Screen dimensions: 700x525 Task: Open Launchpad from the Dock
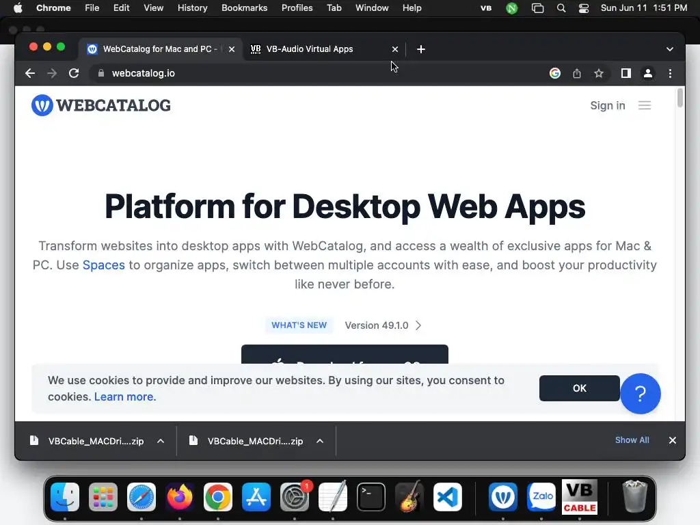tap(103, 497)
